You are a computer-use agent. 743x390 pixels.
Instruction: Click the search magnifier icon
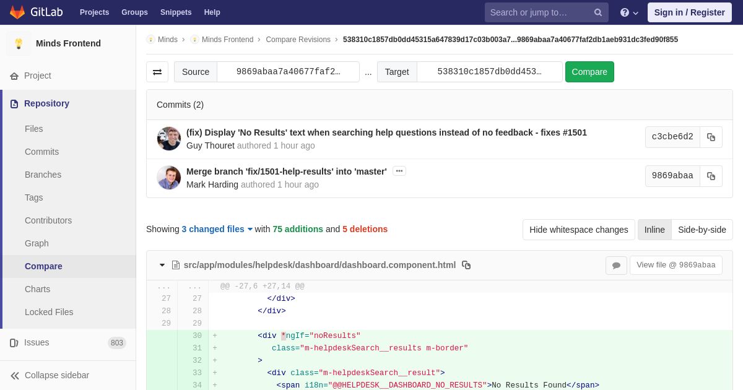(598, 12)
